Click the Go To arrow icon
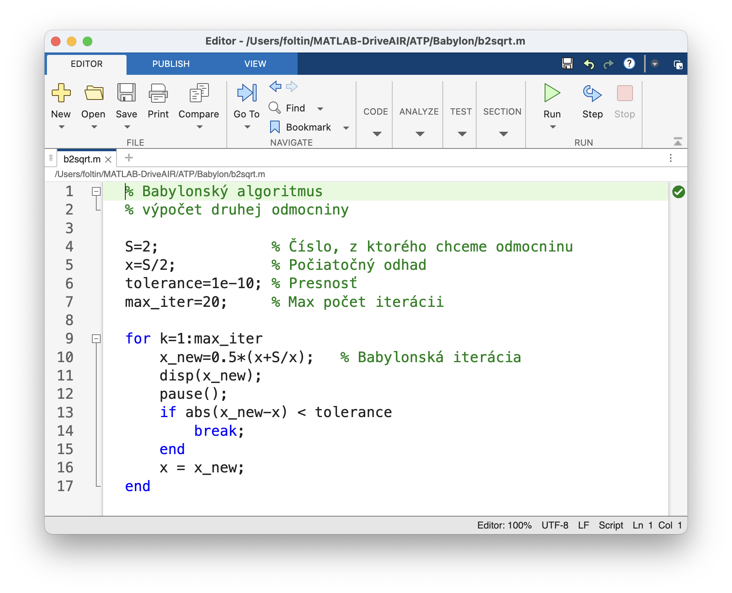The image size is (732, 593). [x=247, y=93]
